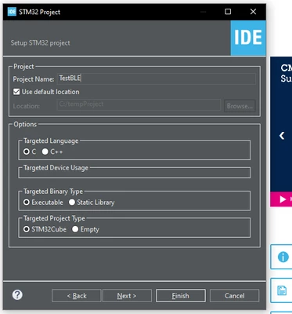
Task: Click the IDE logo in title bar
Action: pyautogui.click(x=12, y=12)
